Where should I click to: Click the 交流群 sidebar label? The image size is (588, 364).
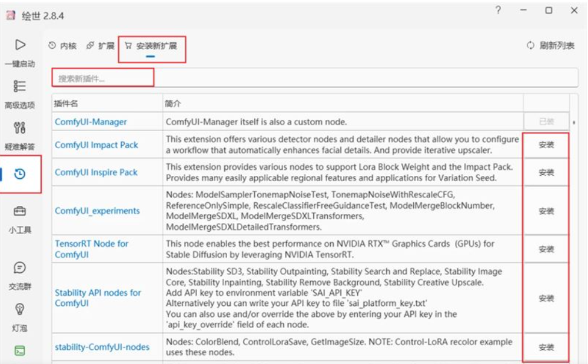coord(19,287)
